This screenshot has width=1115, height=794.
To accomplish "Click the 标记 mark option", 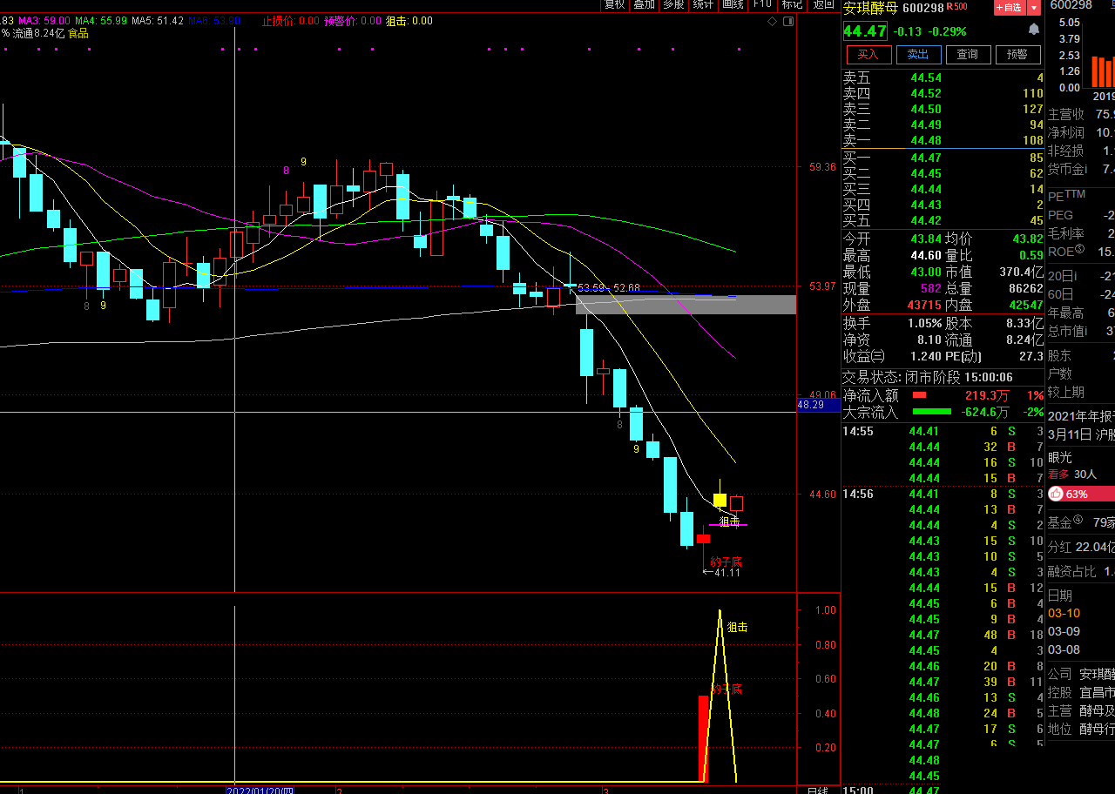I will [792, 5].
